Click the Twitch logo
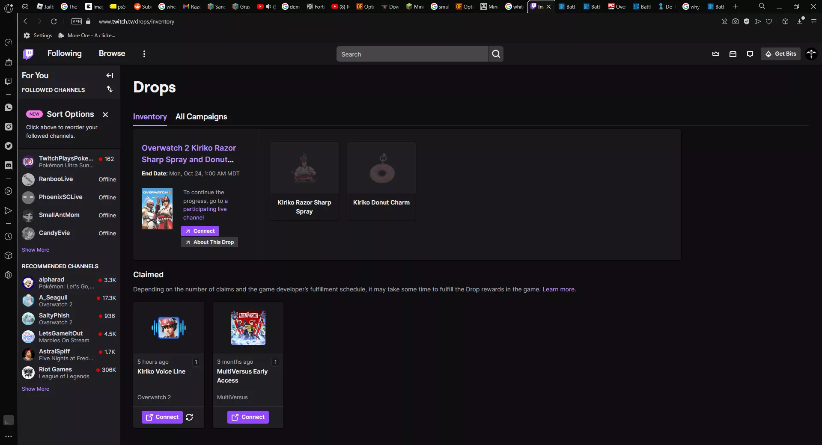The width and height of the screenshot is (822, 445). pos(28,53)
